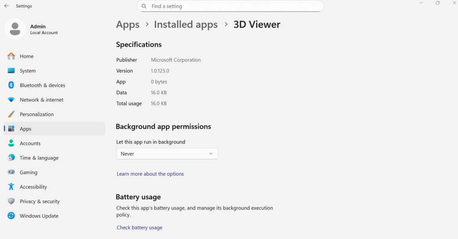The width and height of the screenshot is (458, 239).
Task: Select Accessibility in sidebar
Action: (55, 187)
